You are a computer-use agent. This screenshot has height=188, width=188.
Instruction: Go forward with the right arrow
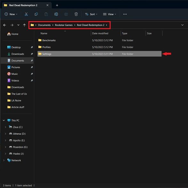[x=12, y=25]
